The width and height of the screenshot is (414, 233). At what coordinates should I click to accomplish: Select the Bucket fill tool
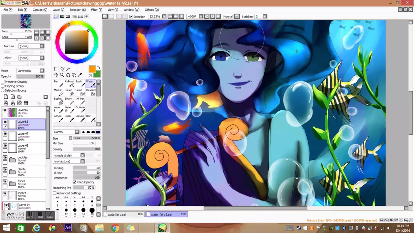pyautogui.click(x=58, y=101)
